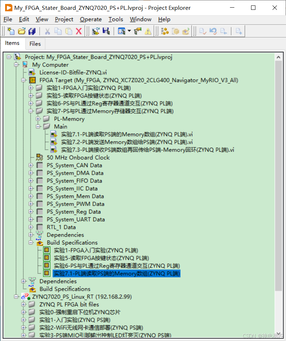Click the My Computer icon
This screenshot has height=341, width=286.
(x=25, y=64)
